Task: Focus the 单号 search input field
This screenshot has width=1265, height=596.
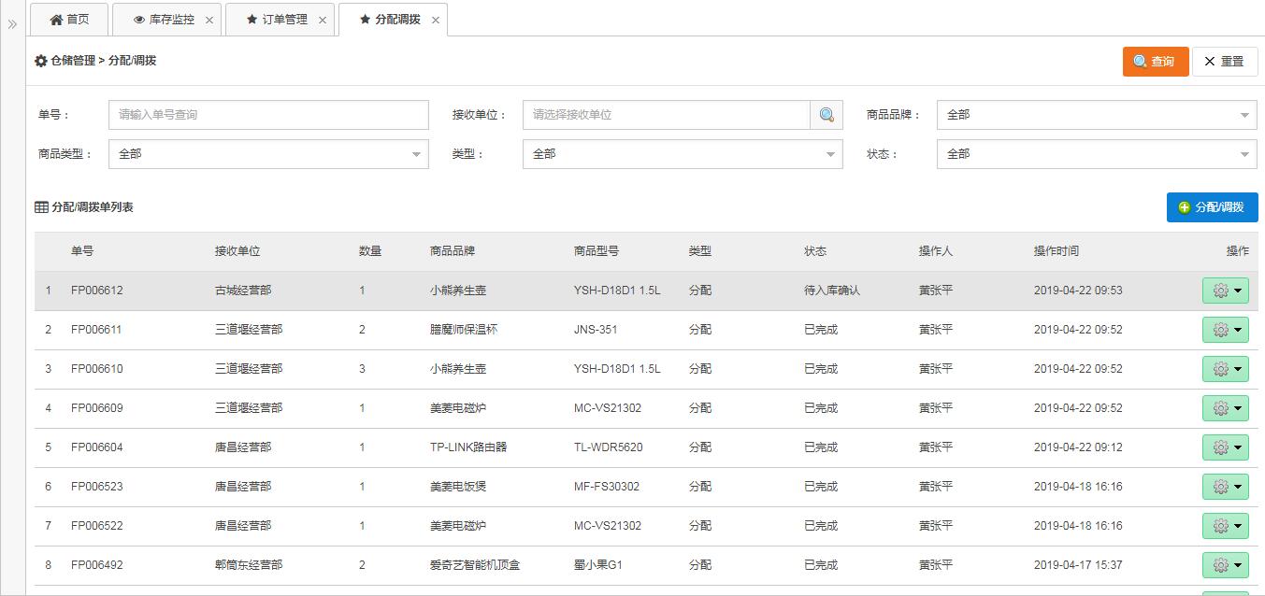Action: (x=268, y=115)
